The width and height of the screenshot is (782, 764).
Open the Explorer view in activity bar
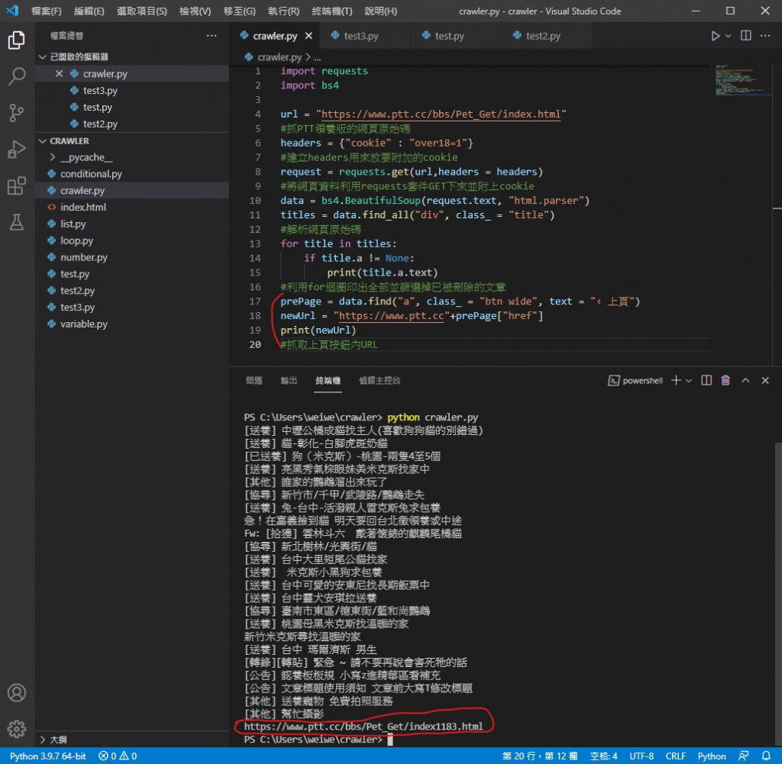click(17, 40)
